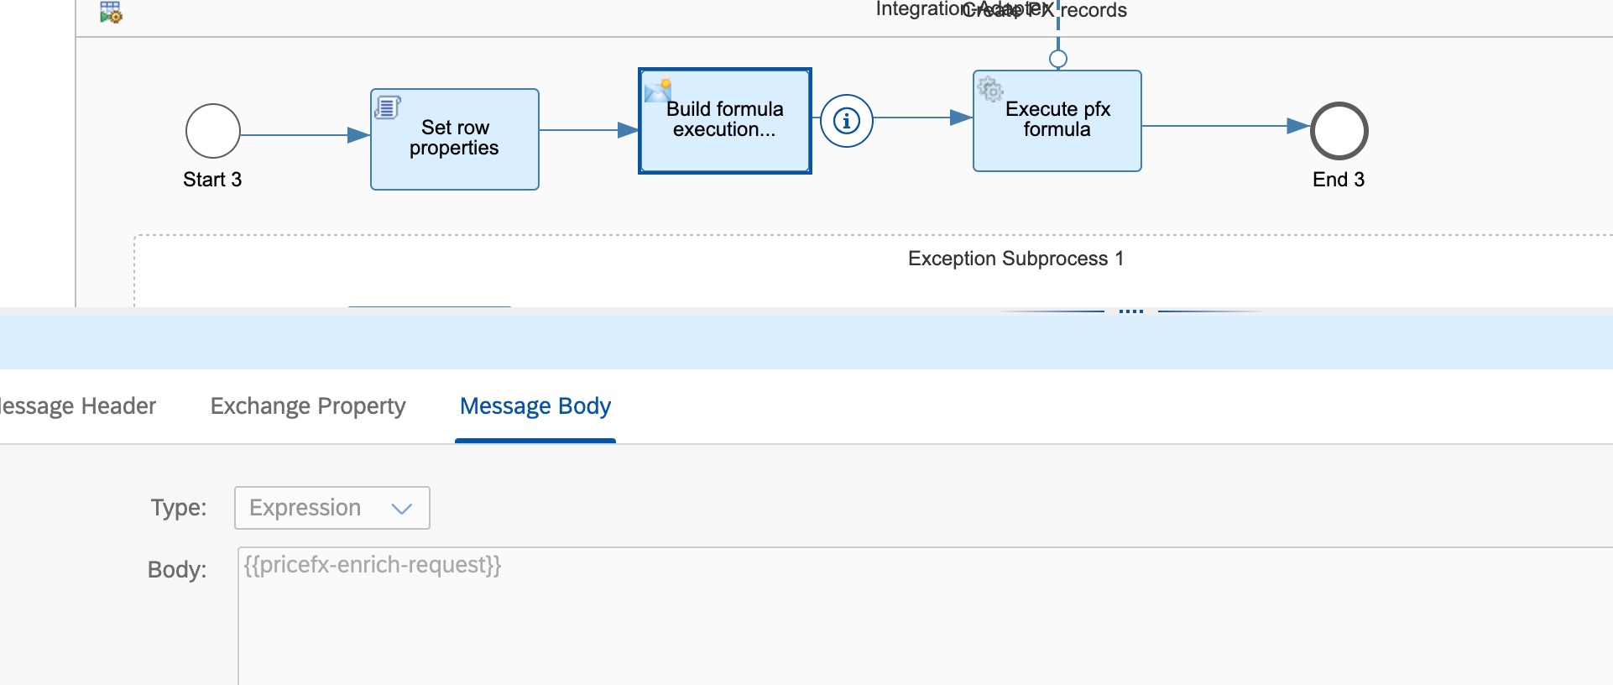
Task: Click into the Body expression text area
Action: pyautogui.click(x=839, y=613)
